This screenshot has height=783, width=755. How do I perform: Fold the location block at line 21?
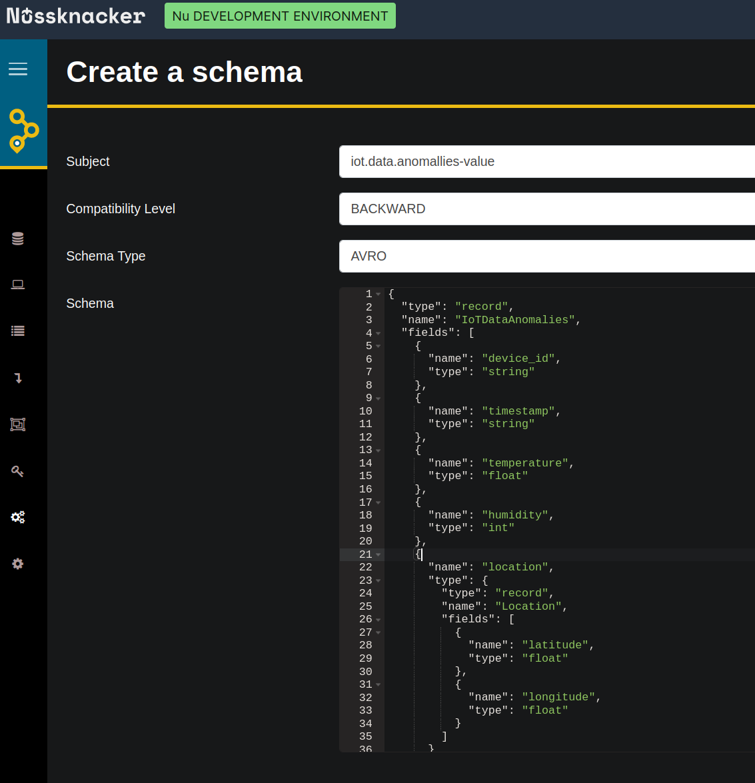(378, 555)
